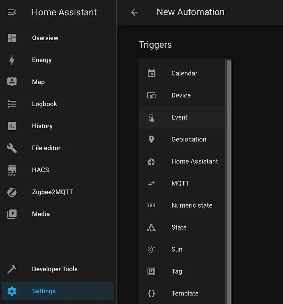Choose Geolocation in the triggers list

[x=189, y=139]
